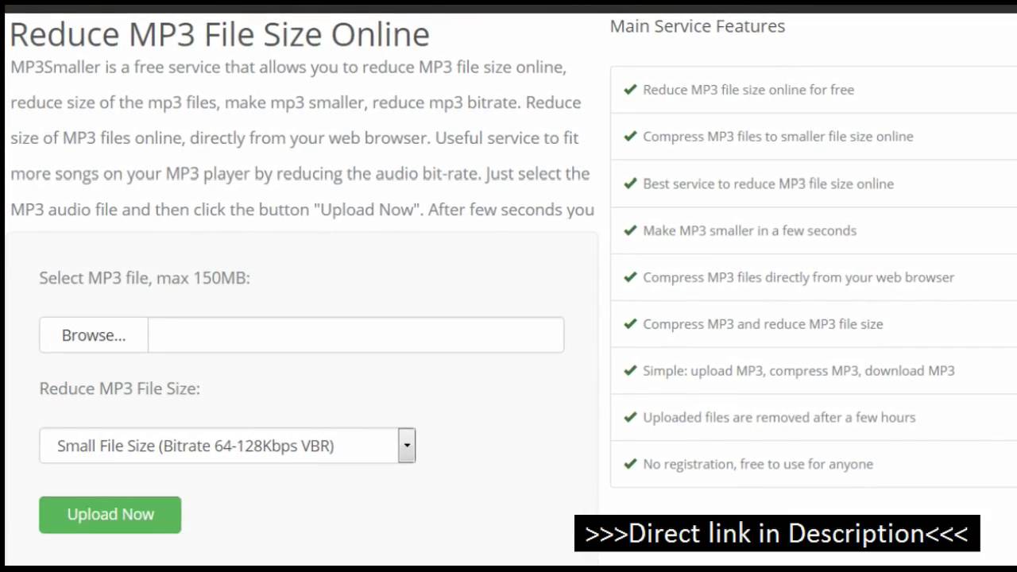The height and width of the screenshot is (572, 1017).
Task: Click the text 'Simple: upload MP3, compress MP3, download MP3'
Action: point(799,370)
